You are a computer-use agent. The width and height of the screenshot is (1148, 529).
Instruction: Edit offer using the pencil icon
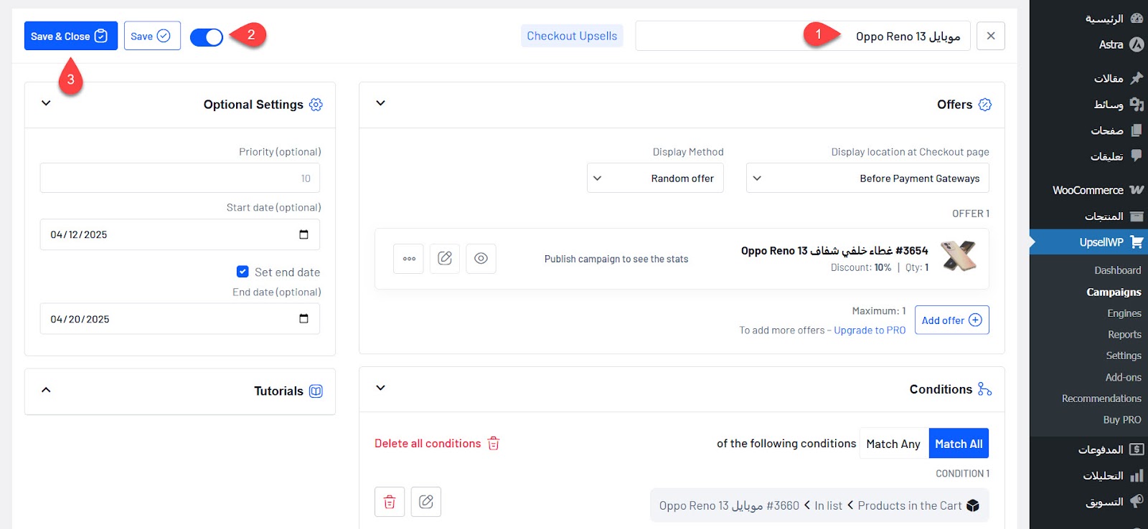coord(445,259)
